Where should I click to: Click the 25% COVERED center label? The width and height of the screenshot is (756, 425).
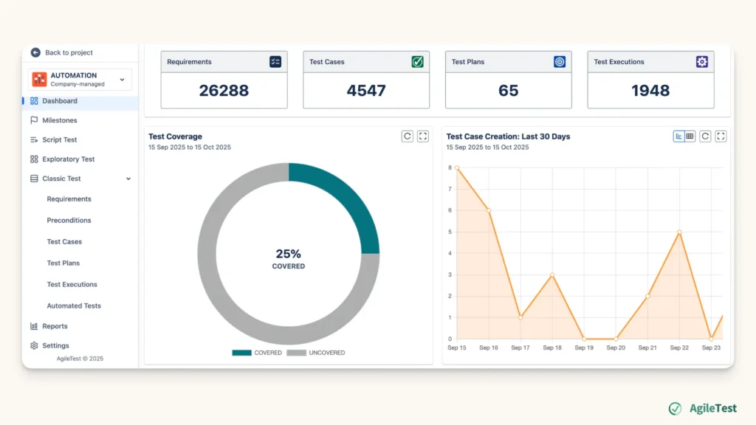pyautogui.click(x=289, y=259)
